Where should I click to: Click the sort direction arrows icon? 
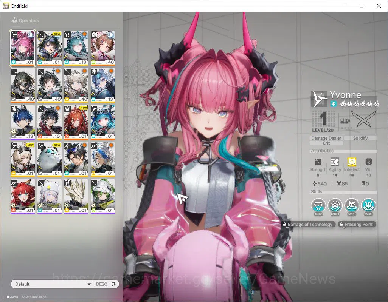click(x=113, y=284)
